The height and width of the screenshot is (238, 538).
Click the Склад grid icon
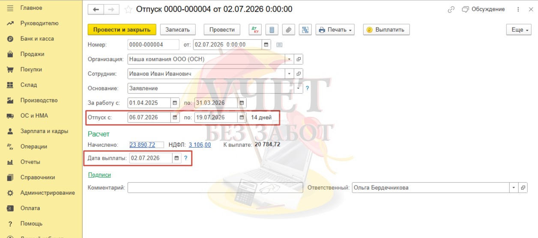(x=10, y=85)
